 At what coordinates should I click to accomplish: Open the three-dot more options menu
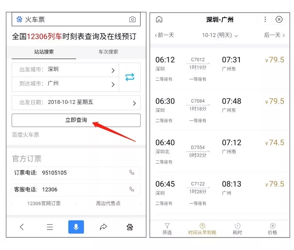[265, 20]
